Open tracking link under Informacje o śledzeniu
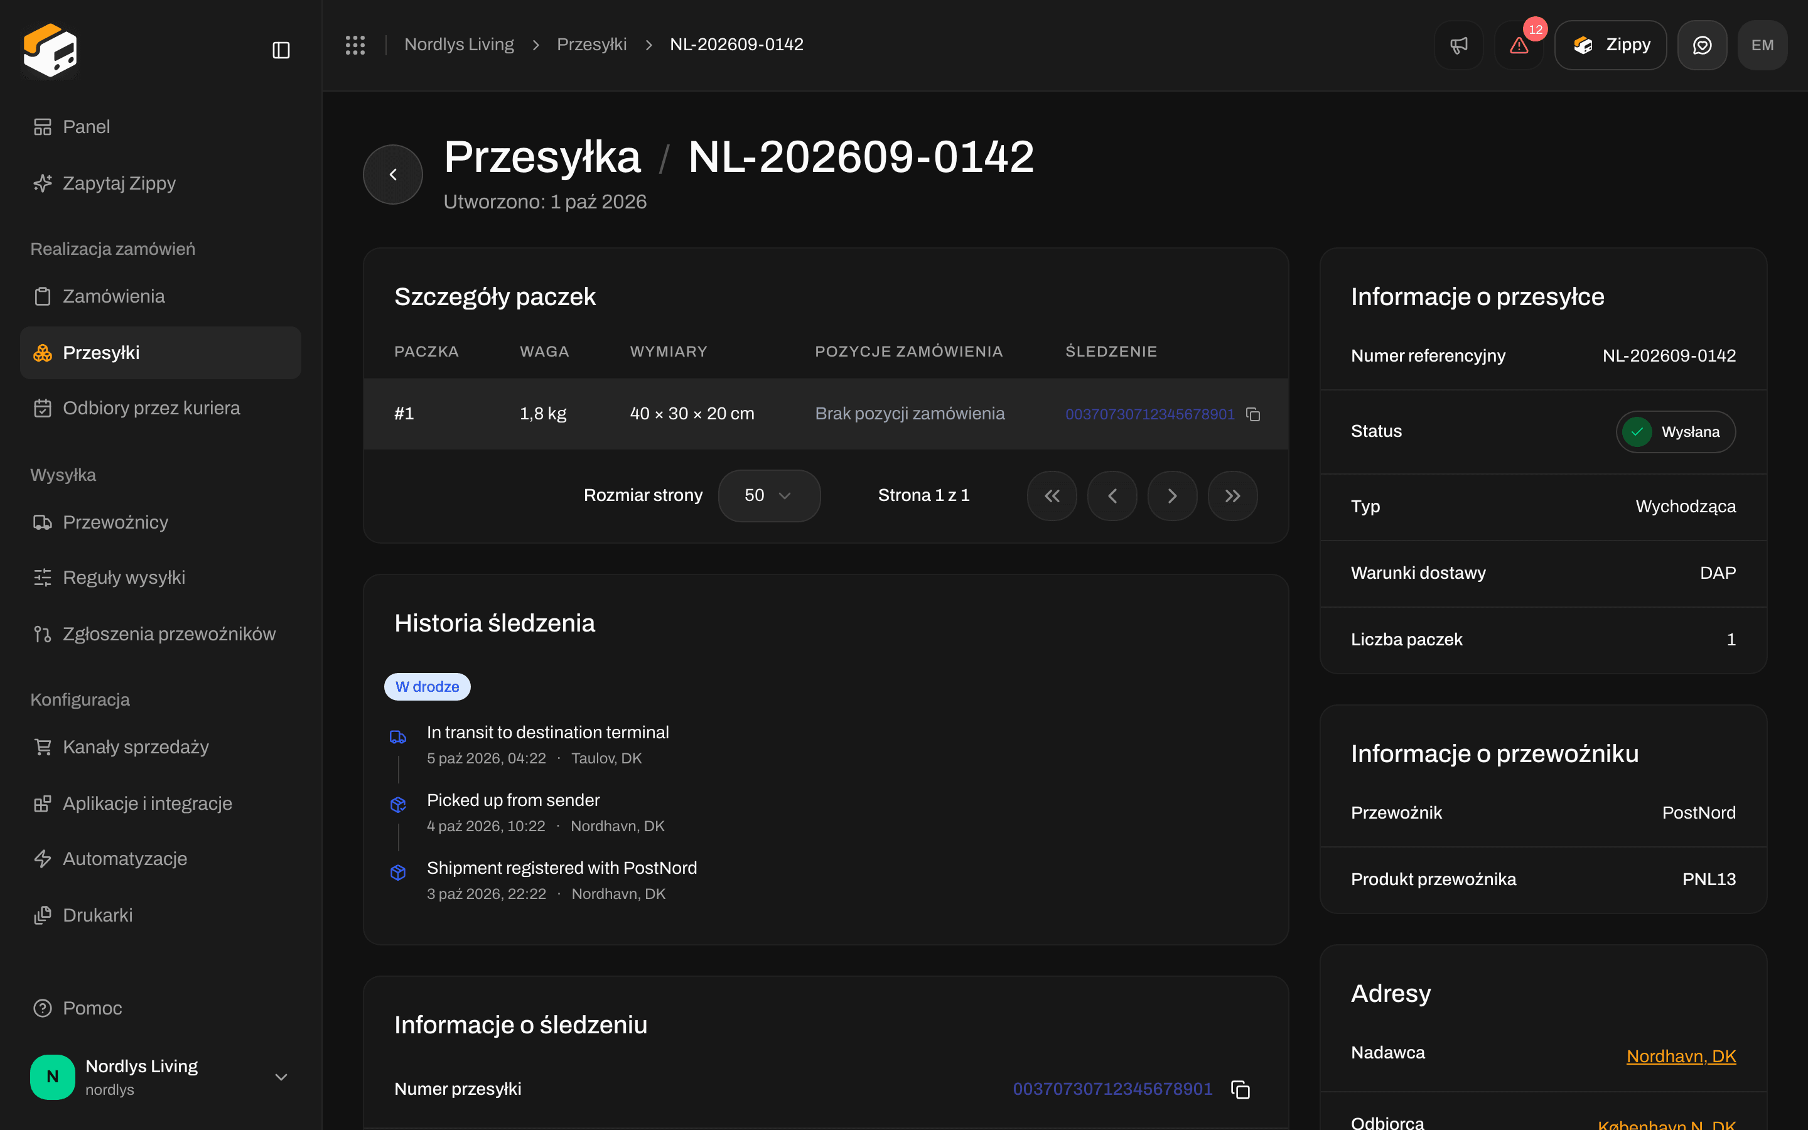This screenshot has height=1130, width=1808. (x=1112, y=1089)
